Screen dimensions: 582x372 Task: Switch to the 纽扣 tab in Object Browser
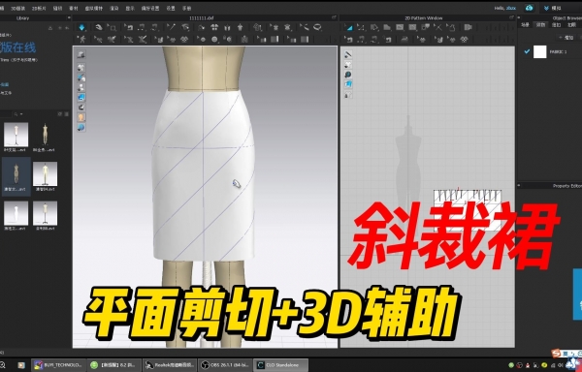pyautogui.click(x=556, y=25)
